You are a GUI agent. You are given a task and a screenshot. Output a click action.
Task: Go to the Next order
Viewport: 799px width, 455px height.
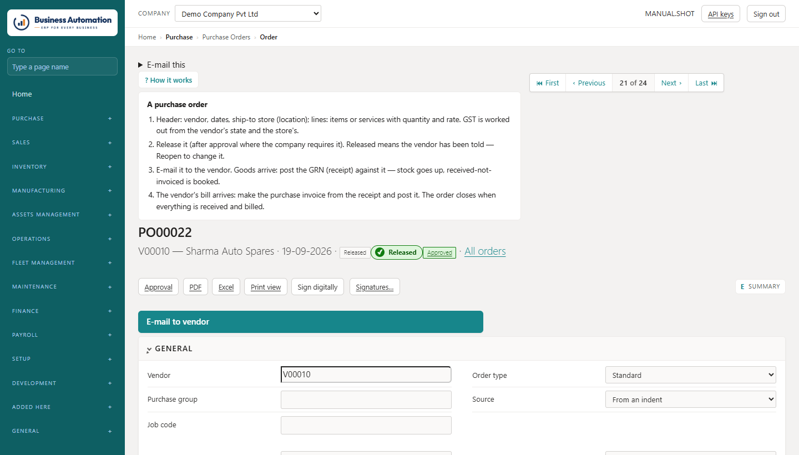[x=671, y=83]
